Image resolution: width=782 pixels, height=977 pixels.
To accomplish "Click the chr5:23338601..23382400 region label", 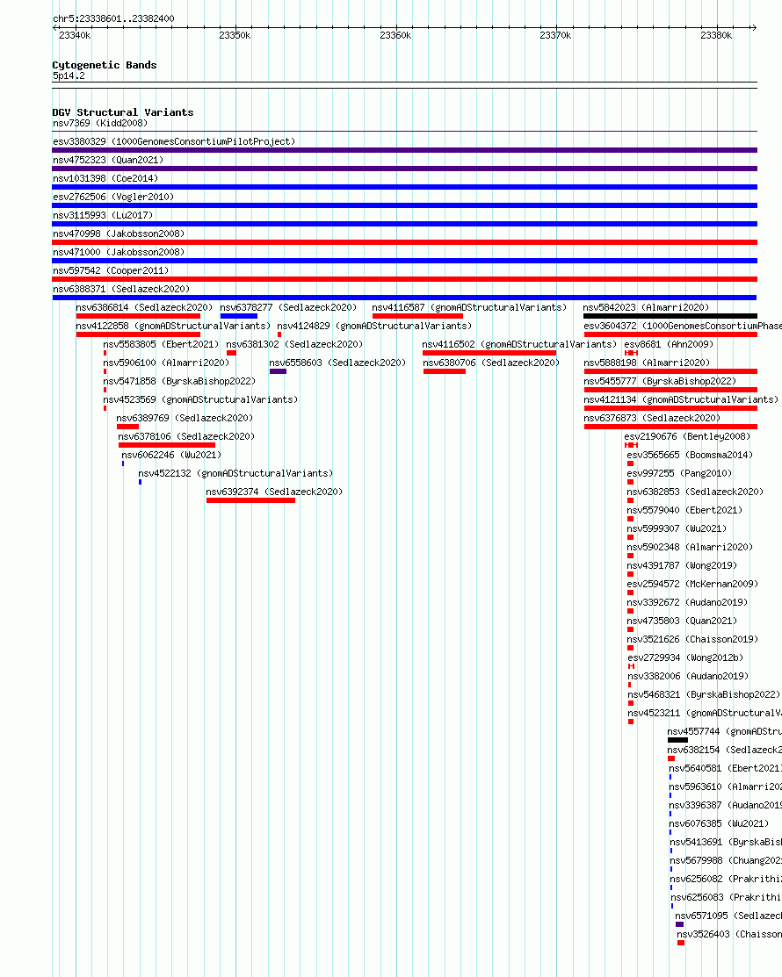I will tap(113, 18).
